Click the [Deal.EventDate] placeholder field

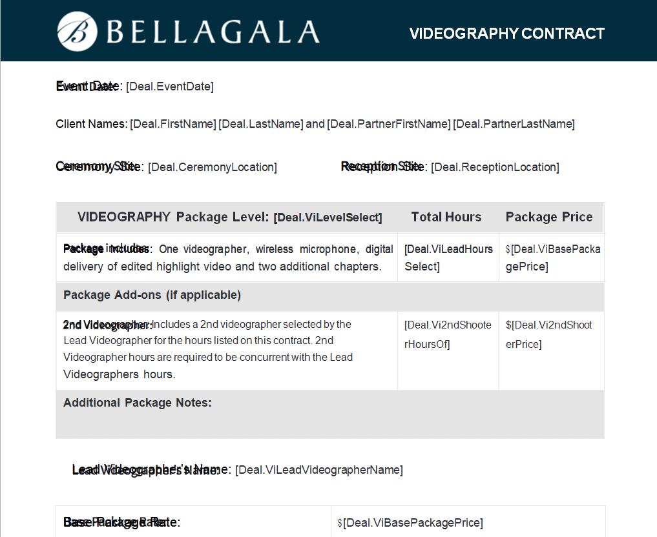[x=170, y=86]
